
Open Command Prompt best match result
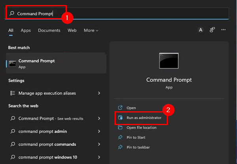pos(56,63)
